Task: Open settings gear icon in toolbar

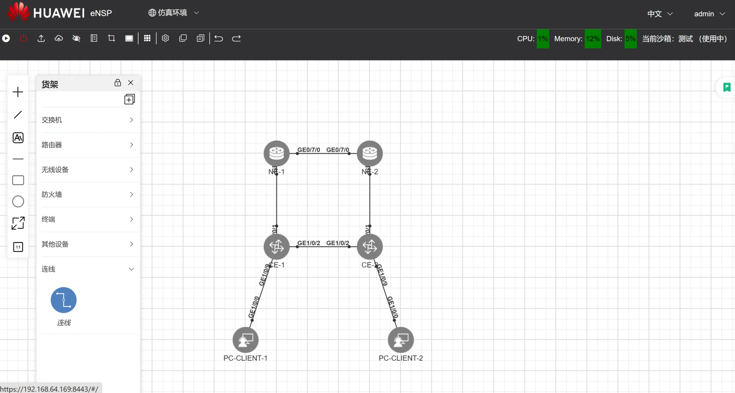Action: tap(165, 38)
